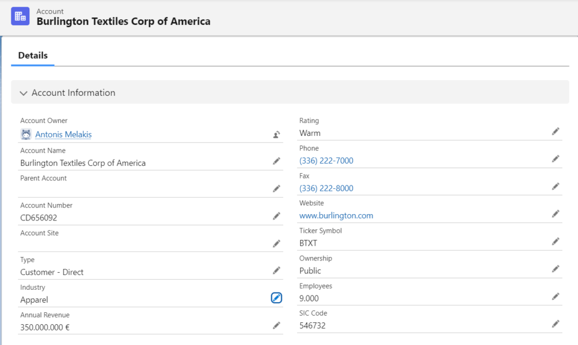Click the Account Site field label

(40, 233)
